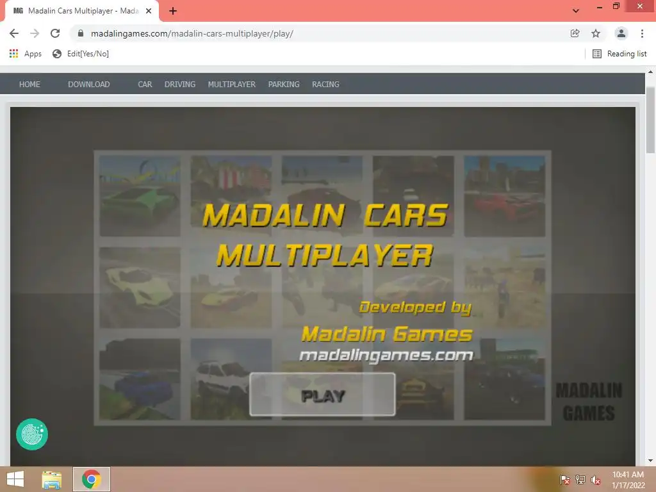Click the browser forward arrow
The width and height of the screenshot is (656, 492).
35,33
